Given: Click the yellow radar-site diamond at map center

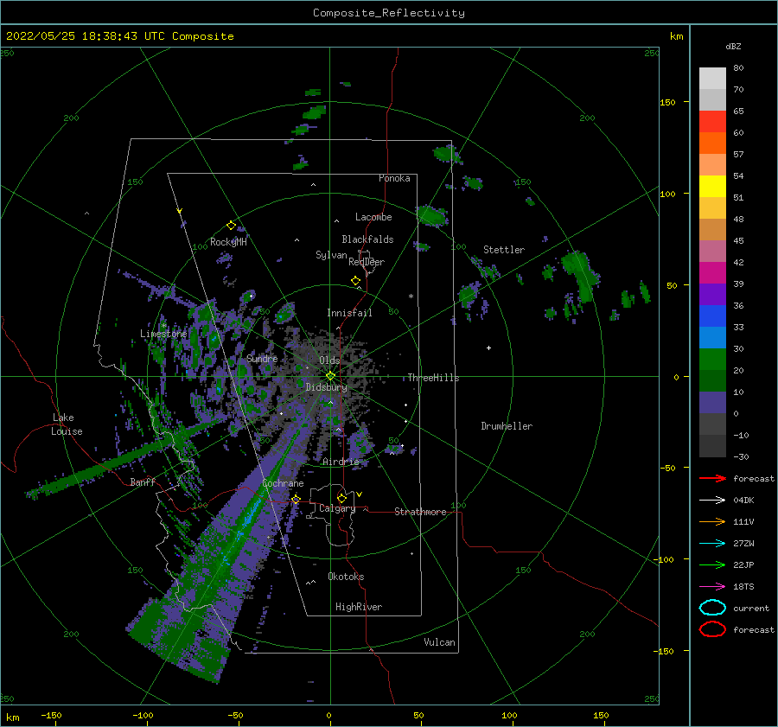Looking at the screenshot, I should point(330,376).
